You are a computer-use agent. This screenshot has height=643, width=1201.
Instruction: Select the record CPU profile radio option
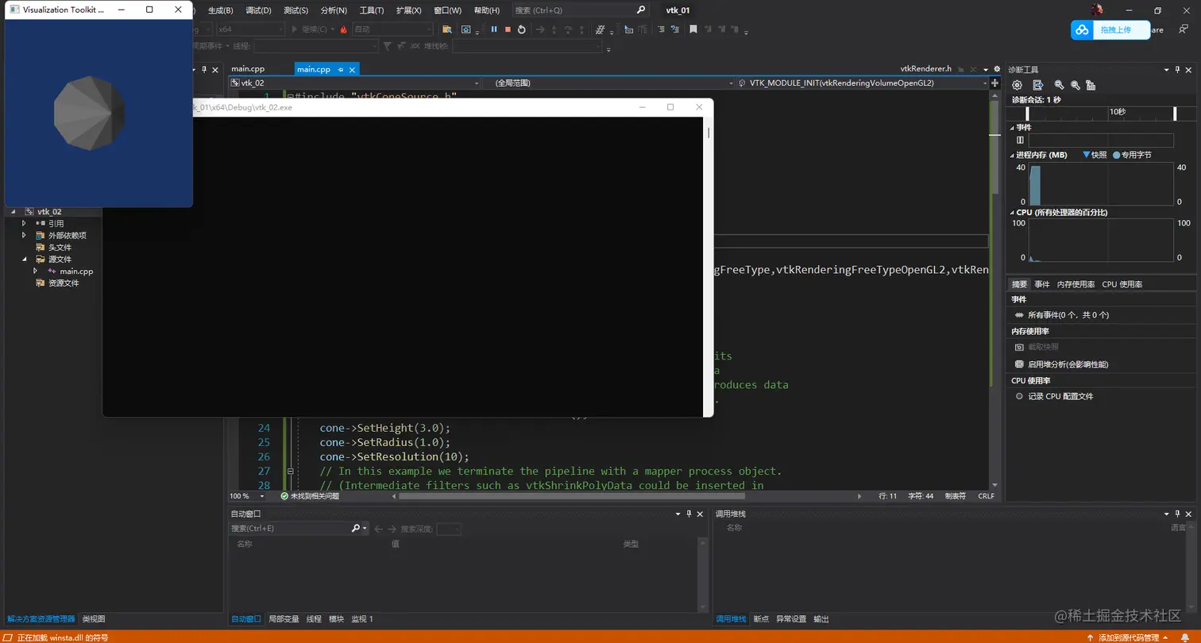(x=1019, y=396)
